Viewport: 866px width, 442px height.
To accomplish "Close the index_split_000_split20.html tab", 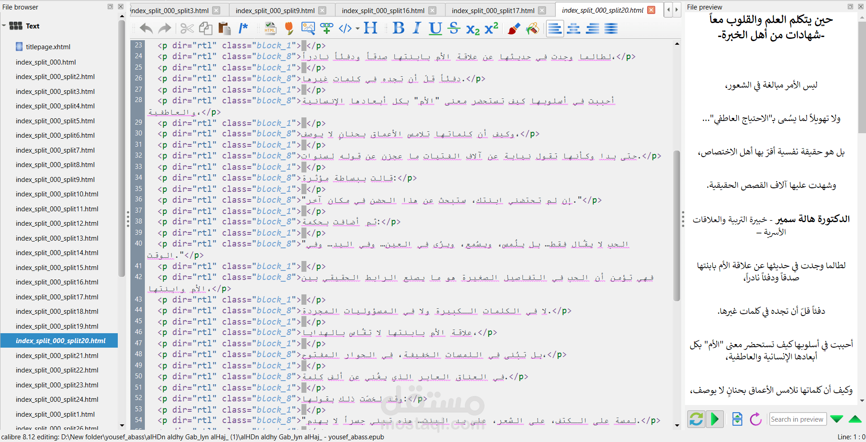I will click(x=651, y=10).
